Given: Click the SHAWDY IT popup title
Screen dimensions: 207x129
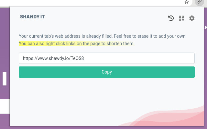Looking at the screenshot, I should coord(32,17).
